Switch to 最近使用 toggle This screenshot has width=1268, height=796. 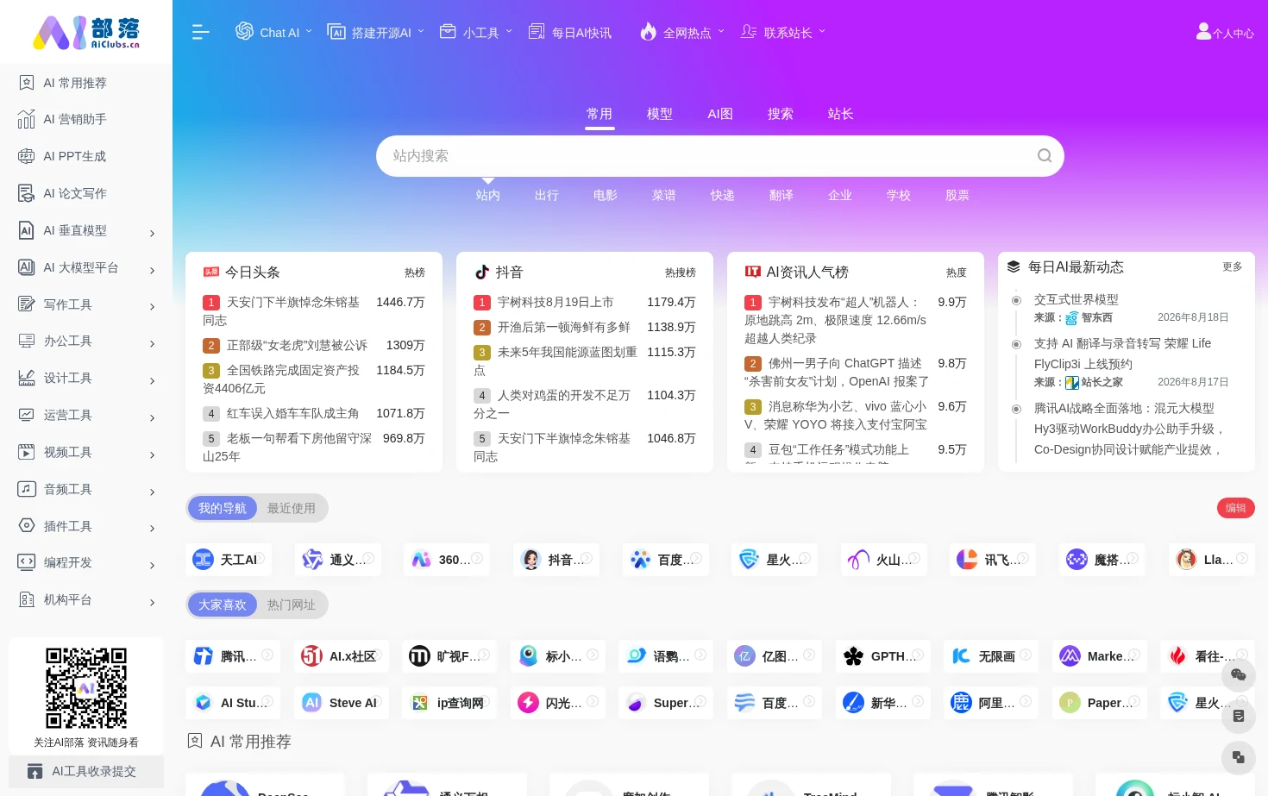(x=292, y=508)
